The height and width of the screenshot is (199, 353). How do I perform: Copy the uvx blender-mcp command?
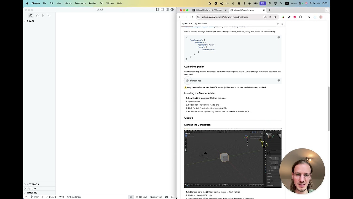tap(279, 80)
